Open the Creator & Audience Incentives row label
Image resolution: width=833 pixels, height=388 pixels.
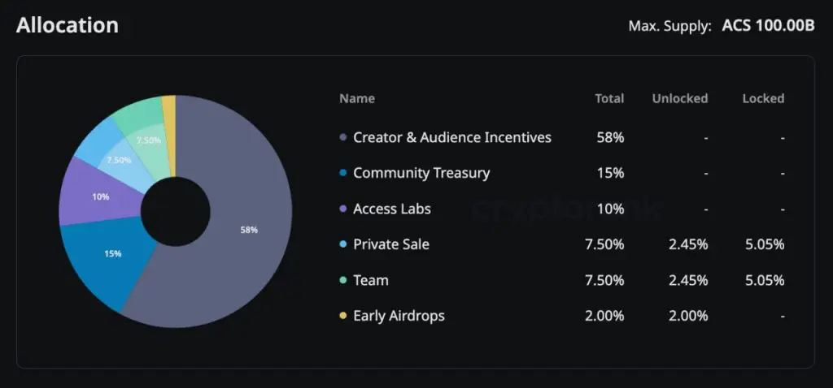pos(452,137)
